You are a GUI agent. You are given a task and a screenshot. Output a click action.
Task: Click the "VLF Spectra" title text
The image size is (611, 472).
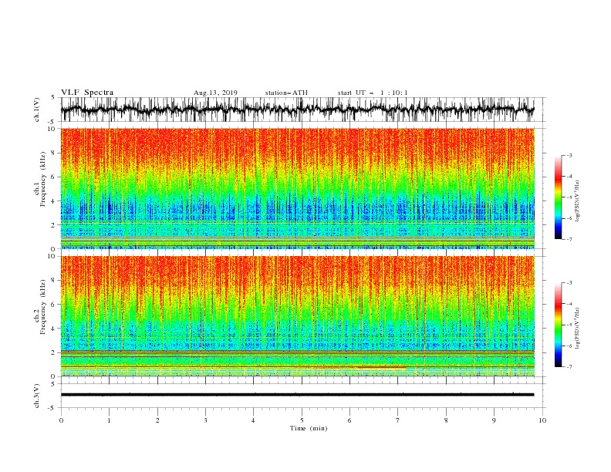click(87, 93)
